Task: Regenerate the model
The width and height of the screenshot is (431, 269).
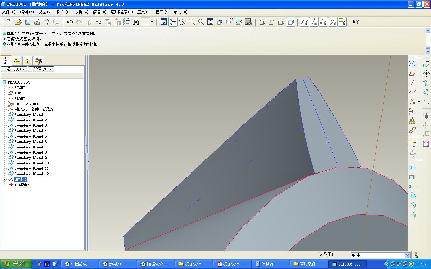Action: click(127, 22)
